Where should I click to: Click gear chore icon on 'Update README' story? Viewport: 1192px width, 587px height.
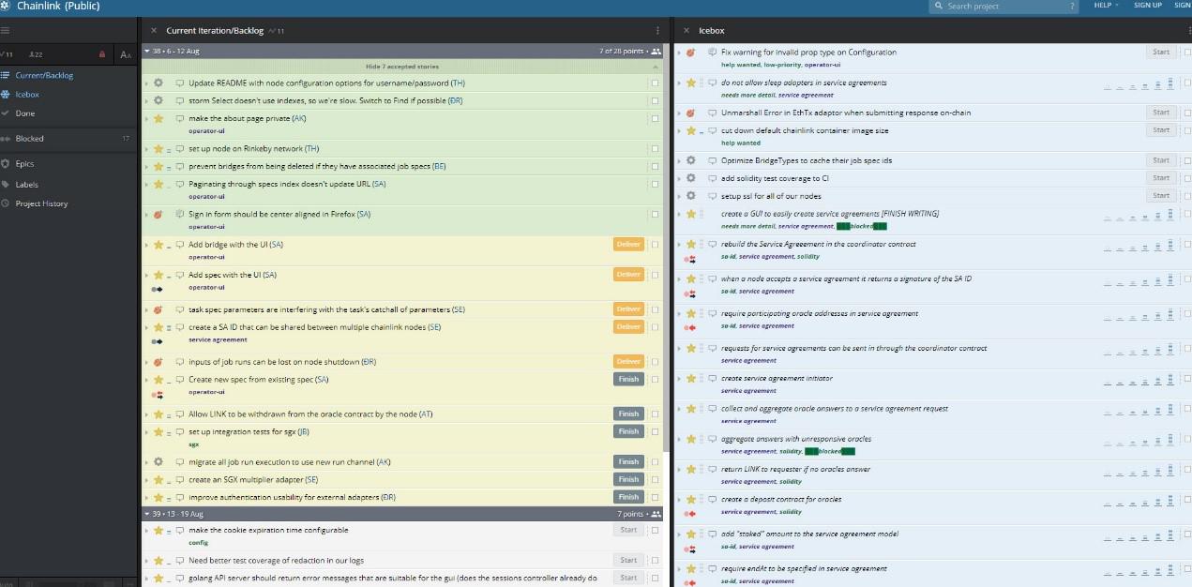coord(158,83)
